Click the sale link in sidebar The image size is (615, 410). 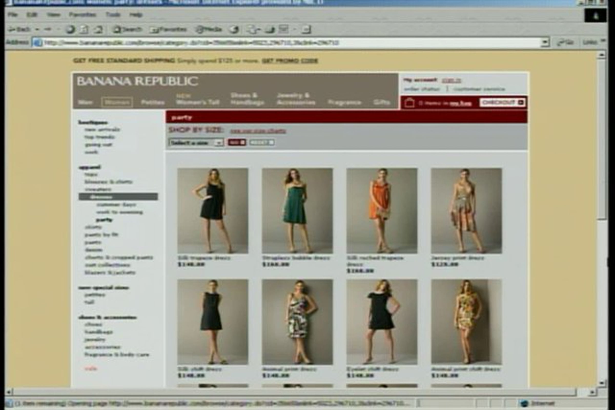click(x=91, y=369)
